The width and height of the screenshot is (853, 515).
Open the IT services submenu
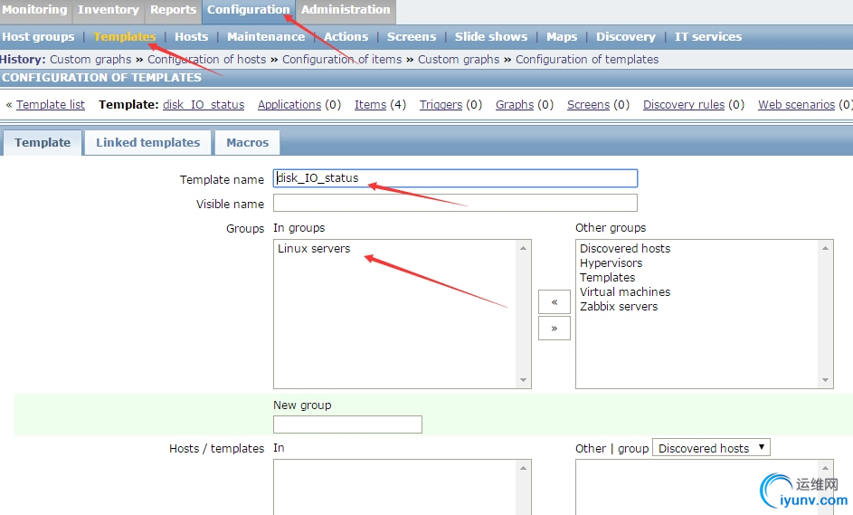[x=707, y=36]
